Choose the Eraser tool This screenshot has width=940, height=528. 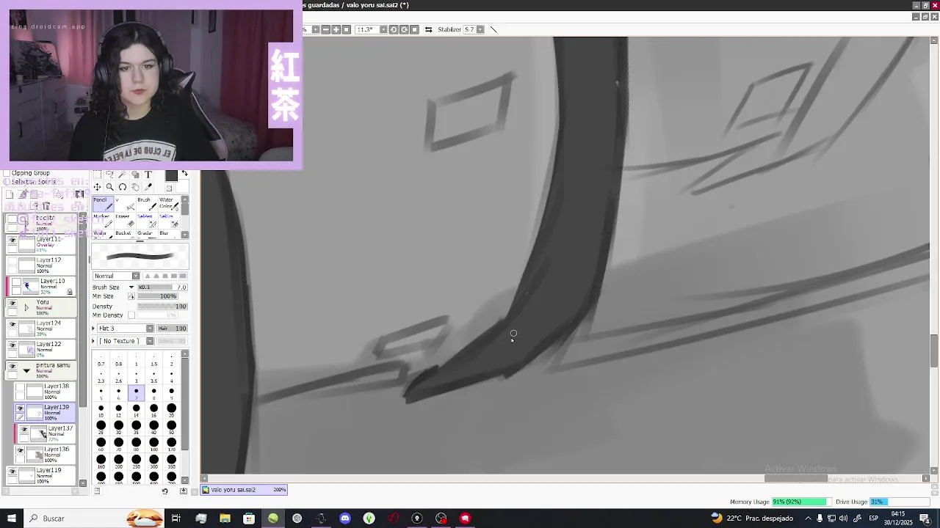click(125, 221)
